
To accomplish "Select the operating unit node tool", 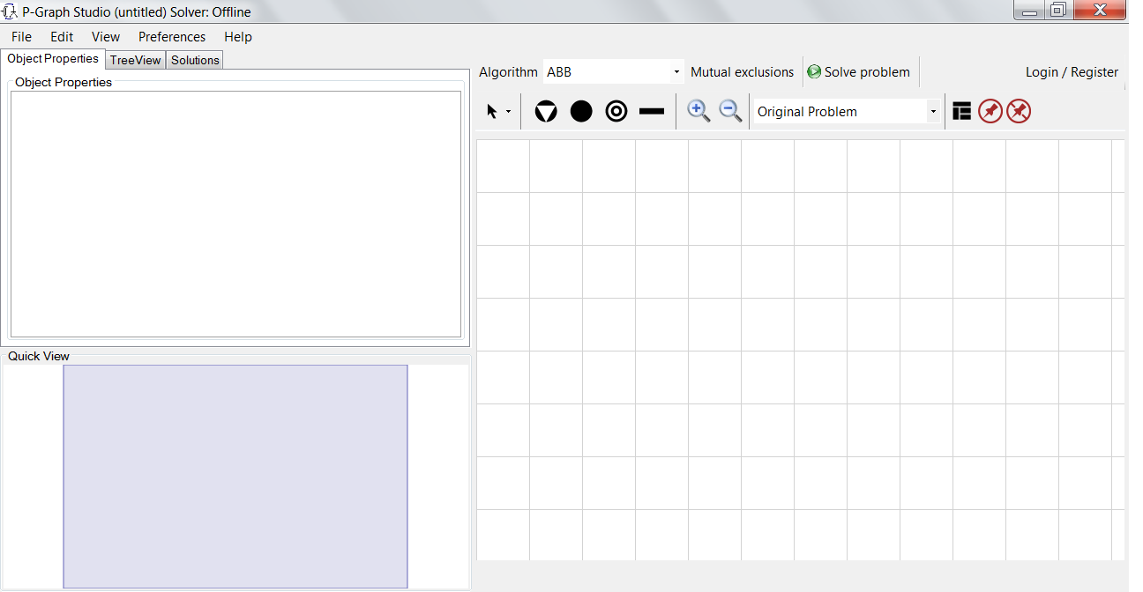I will click(x=545, y=111).
